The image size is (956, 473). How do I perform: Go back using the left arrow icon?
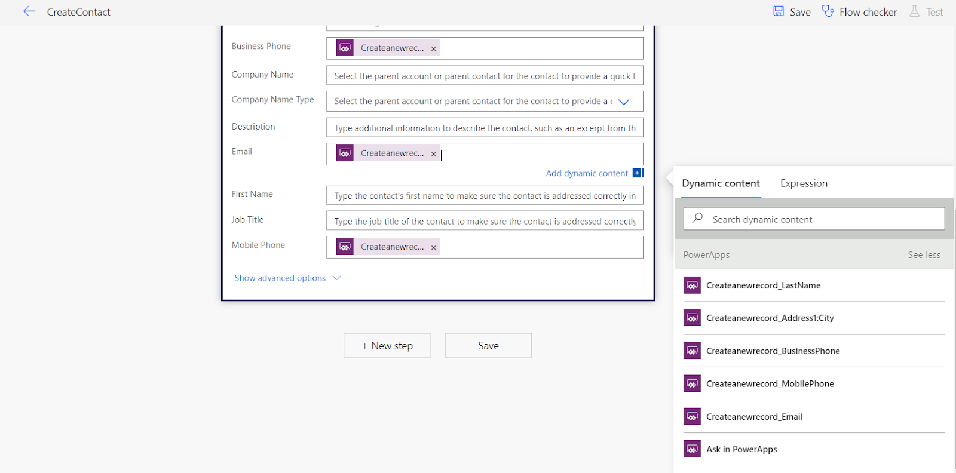[29, 11]
